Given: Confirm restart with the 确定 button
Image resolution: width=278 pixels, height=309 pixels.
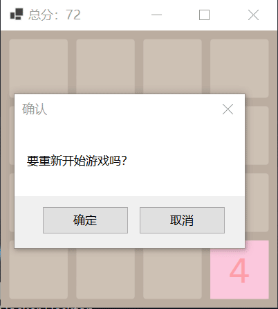Looking at the screenshot, I should pos(85,220).
